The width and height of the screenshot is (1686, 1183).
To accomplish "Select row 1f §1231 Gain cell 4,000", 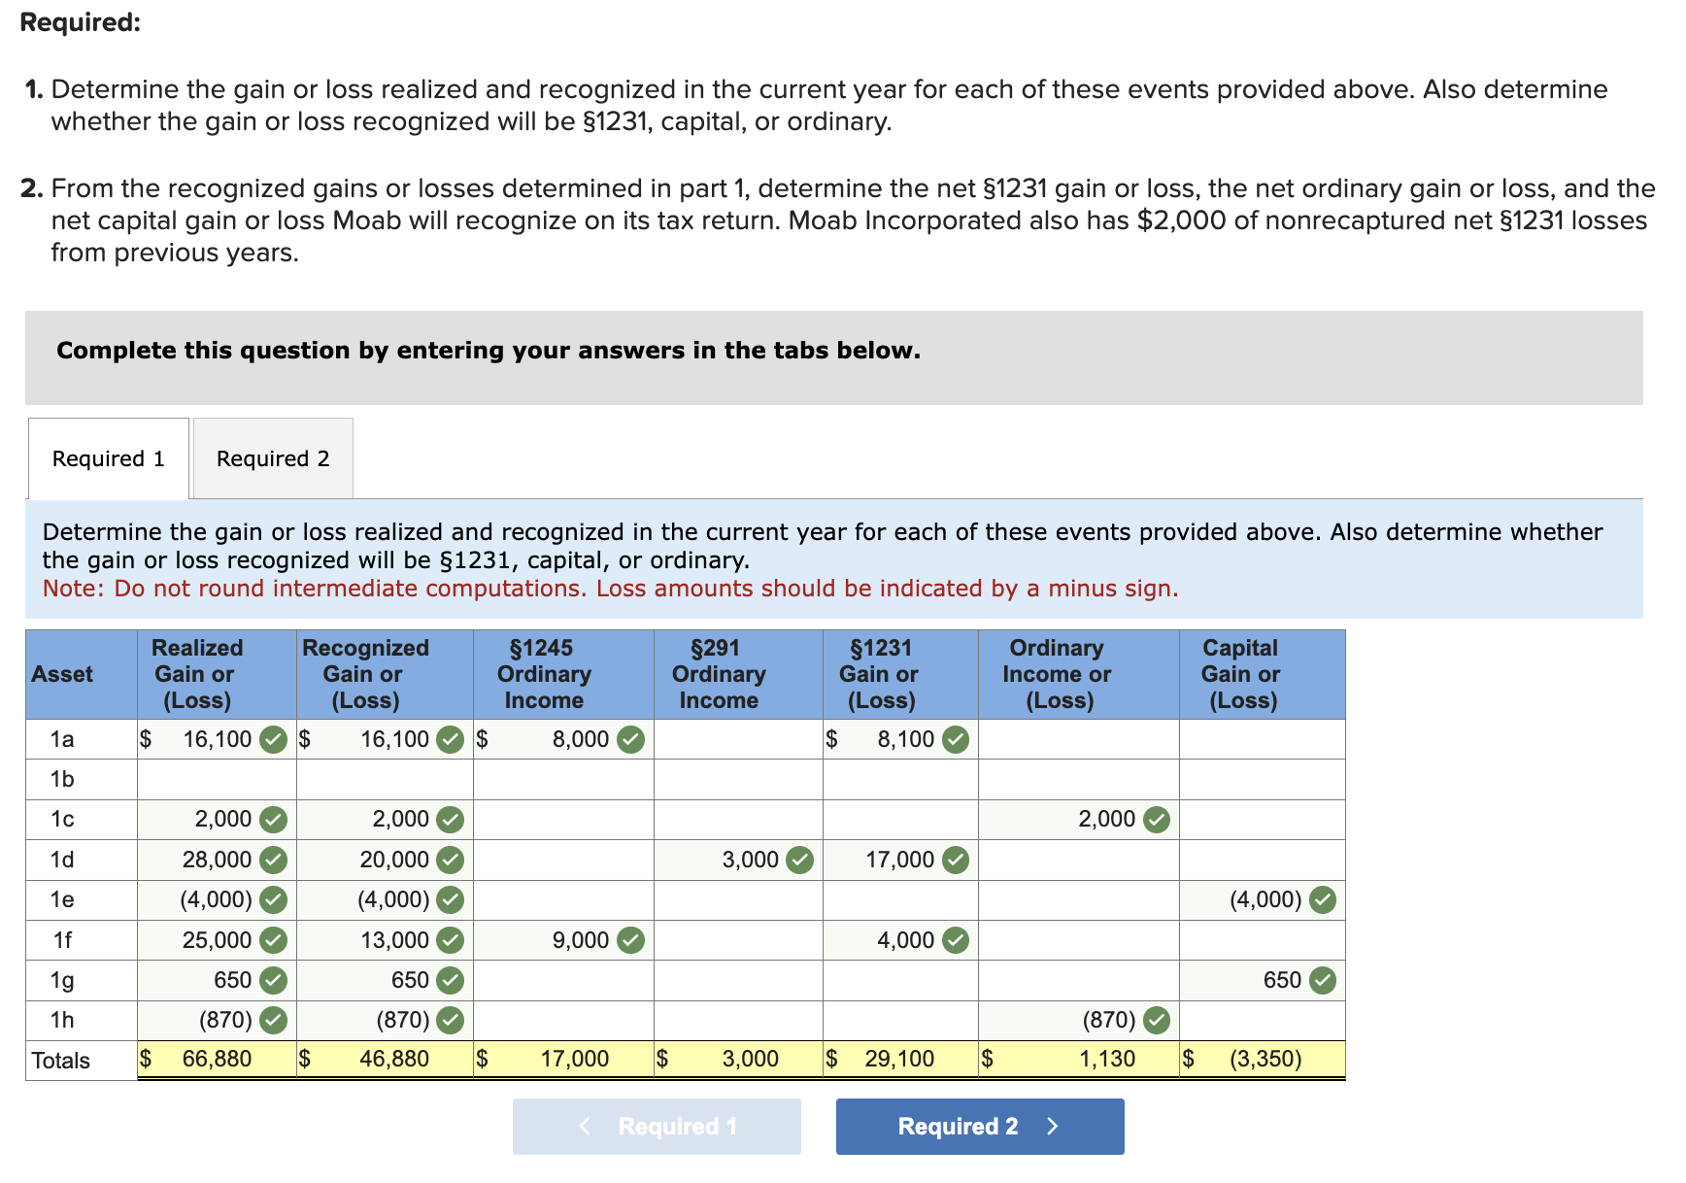I will tap(900, 940).
